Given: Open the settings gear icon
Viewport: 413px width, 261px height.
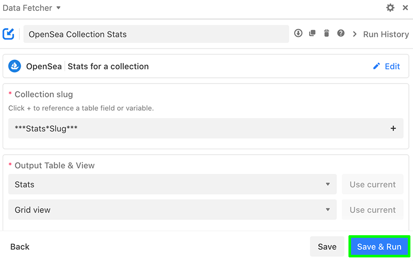Looking at the screenshot, I should coord(390,8).
